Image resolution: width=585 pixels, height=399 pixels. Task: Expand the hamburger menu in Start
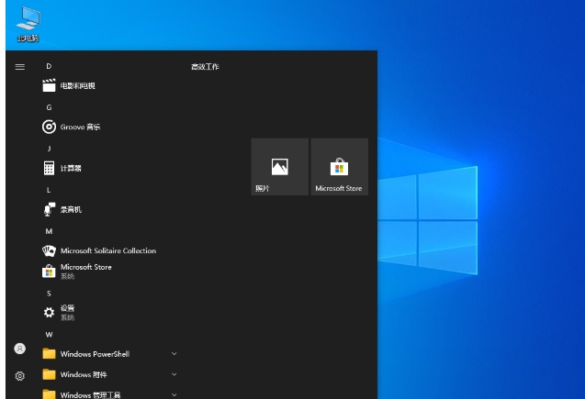(x=20, y=67)
